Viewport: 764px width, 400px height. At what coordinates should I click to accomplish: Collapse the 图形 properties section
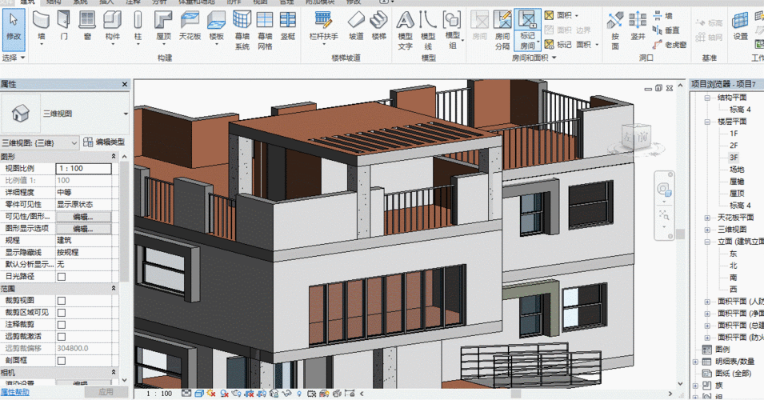point(114,156)
